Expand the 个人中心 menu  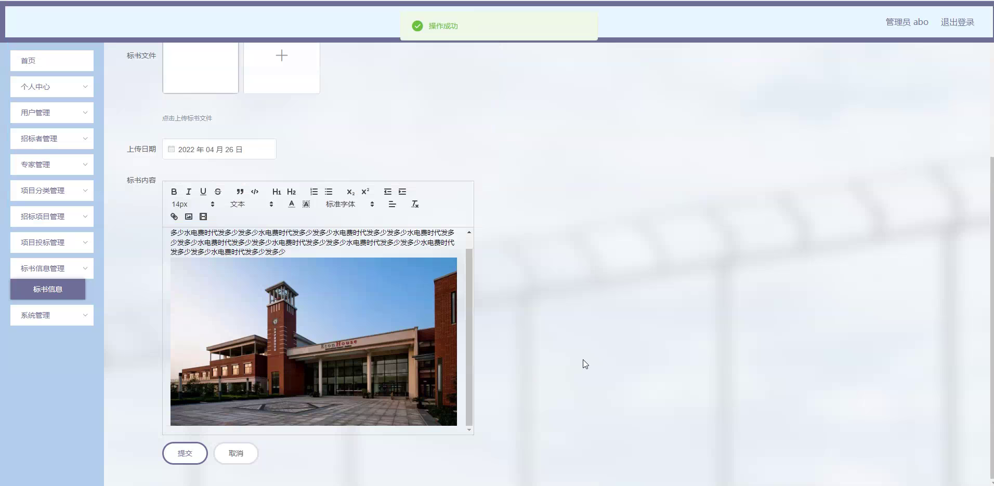[52, 87]
